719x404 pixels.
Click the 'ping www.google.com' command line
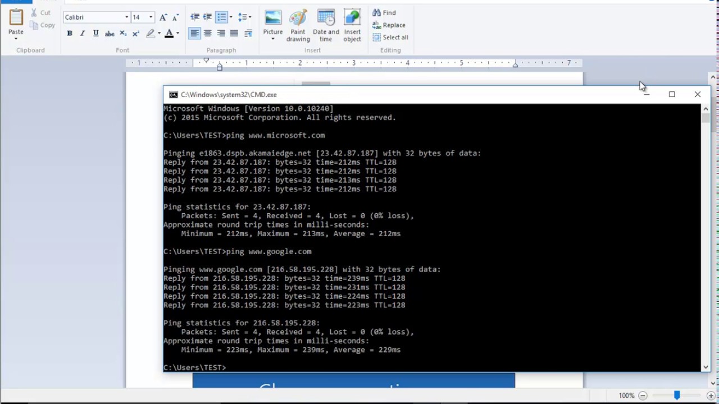(x=237, y=251)
